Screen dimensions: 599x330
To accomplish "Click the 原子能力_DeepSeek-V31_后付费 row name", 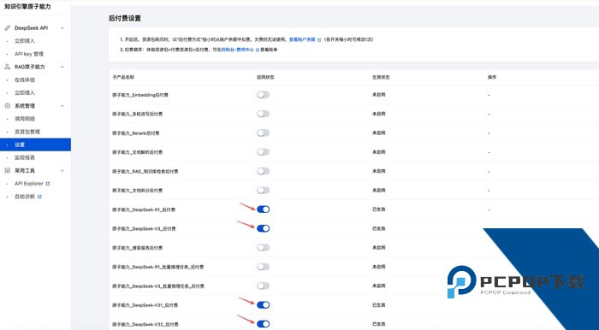I will point(145,305).
